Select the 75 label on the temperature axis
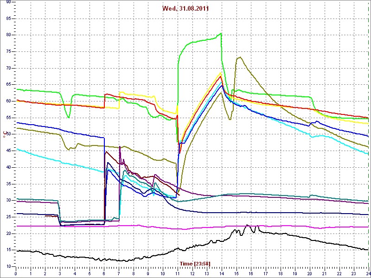This screenshot has width=371, height=278. coord(8,52)
